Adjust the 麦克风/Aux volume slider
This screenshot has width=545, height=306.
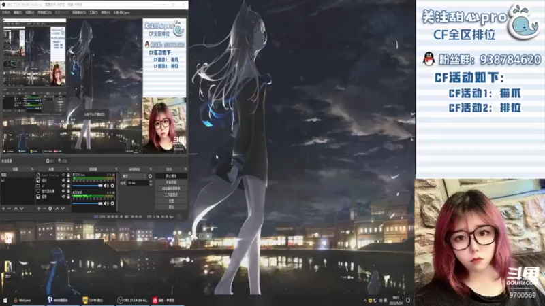pyautogui.click(x=88, y=186)
